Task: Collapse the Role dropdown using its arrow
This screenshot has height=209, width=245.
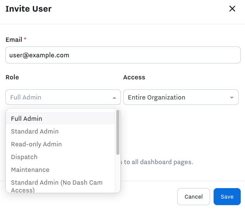Action: coord(114,98)
